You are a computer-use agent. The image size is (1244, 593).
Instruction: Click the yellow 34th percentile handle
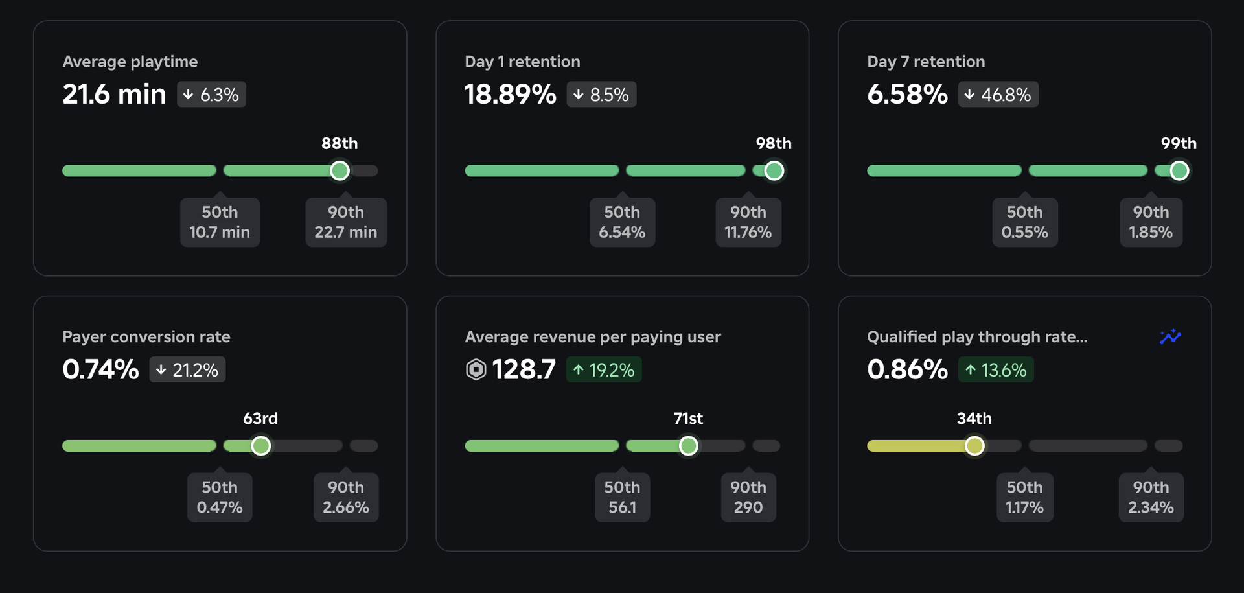click(974, 446)
